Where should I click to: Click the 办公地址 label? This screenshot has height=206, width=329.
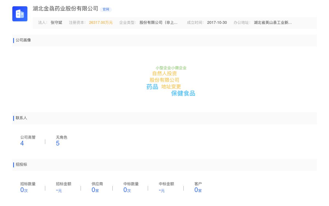click(x=242, y=23)
